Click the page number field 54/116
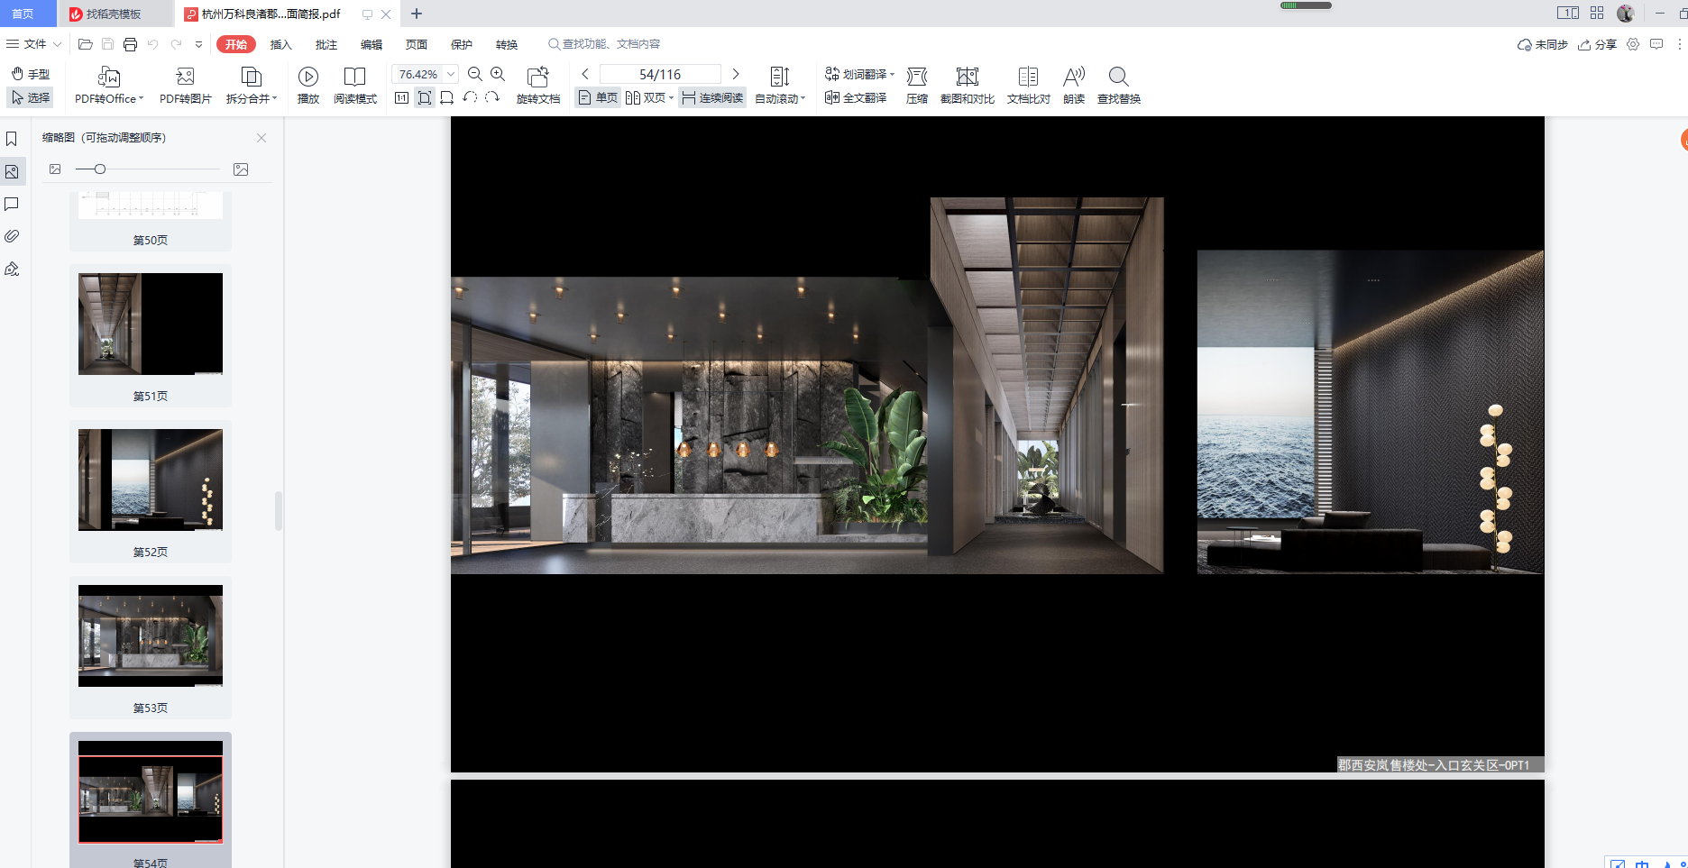Image resolution: width=1688 pixels, height=868 pixels. pyautogui.click(x=660, y=74)
